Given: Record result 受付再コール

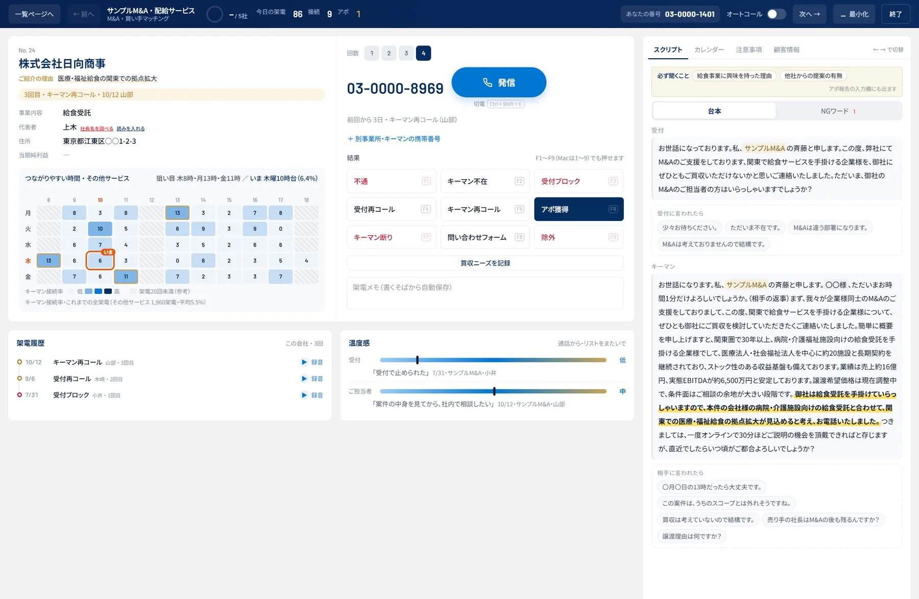Looking at the screenshot, I should click(392, 209).
